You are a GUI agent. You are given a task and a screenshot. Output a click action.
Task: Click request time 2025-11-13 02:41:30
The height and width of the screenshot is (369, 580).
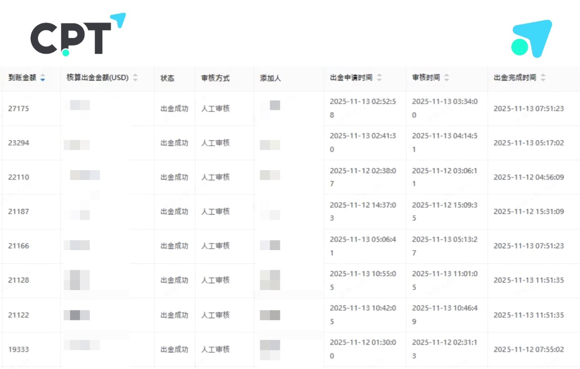pyautogui.click(x=363, y=142)
